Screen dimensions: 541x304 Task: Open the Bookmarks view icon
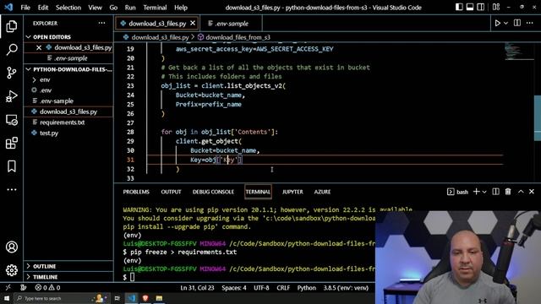tap(11, 166)
